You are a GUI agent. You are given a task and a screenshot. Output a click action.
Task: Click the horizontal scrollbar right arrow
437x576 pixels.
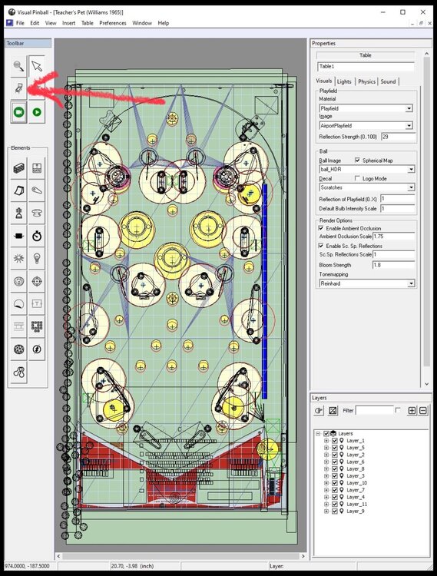[303, 556]
